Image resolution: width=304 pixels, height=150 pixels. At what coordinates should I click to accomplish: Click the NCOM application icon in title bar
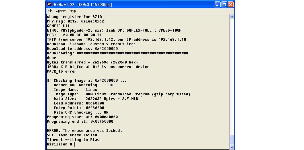49,5
